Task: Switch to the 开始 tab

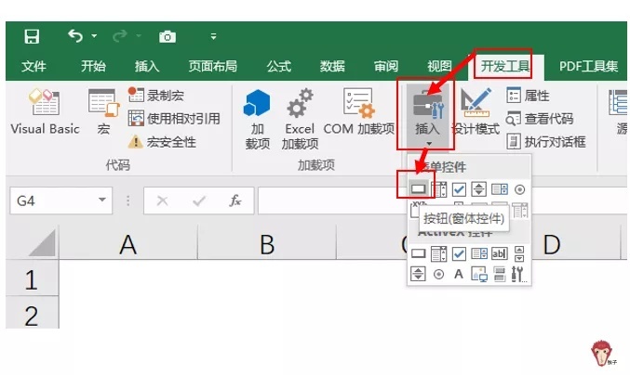Action: click(93, 66)
